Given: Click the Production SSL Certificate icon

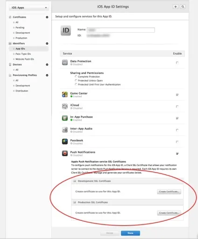Looking at the screenshot, I should point(75,202).
